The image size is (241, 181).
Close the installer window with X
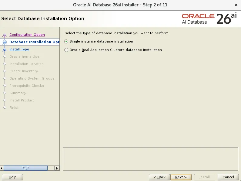(x=236, y=5)
